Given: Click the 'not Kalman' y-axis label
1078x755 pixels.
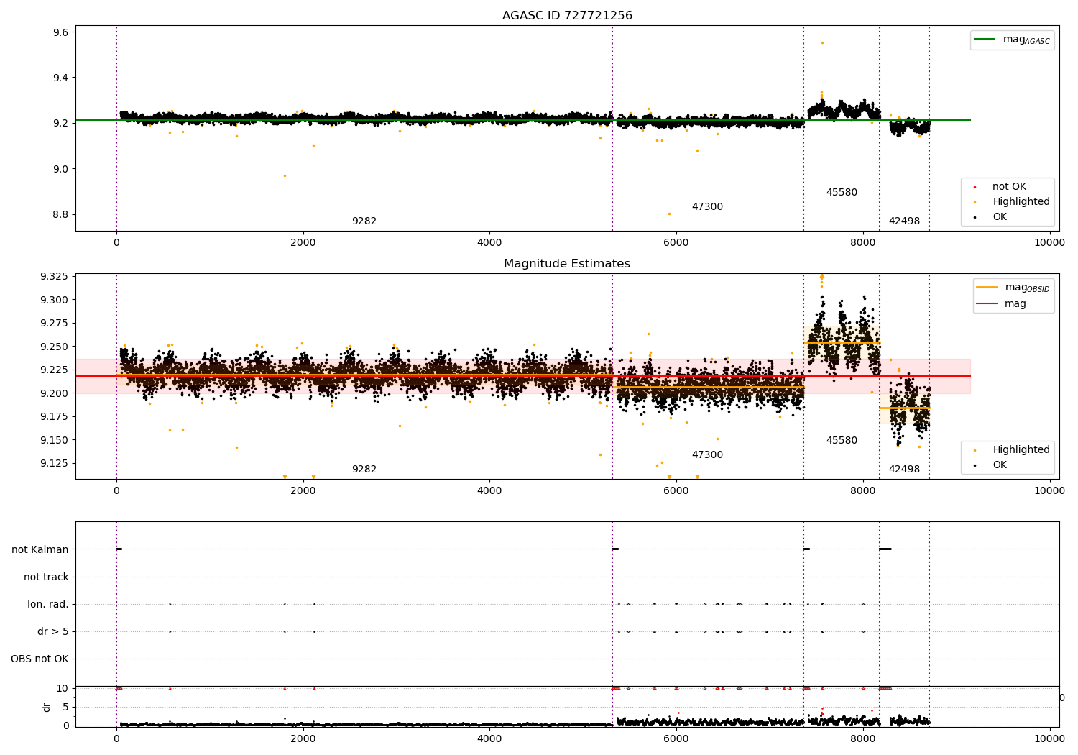Looking at the screenshot, I should point(40,549).
